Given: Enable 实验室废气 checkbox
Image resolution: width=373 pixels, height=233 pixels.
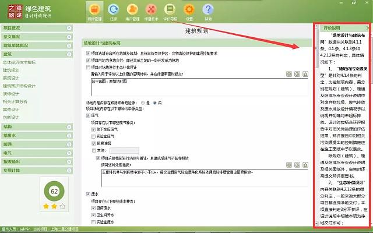Looking at the screenshot, I should pos(93,136).
